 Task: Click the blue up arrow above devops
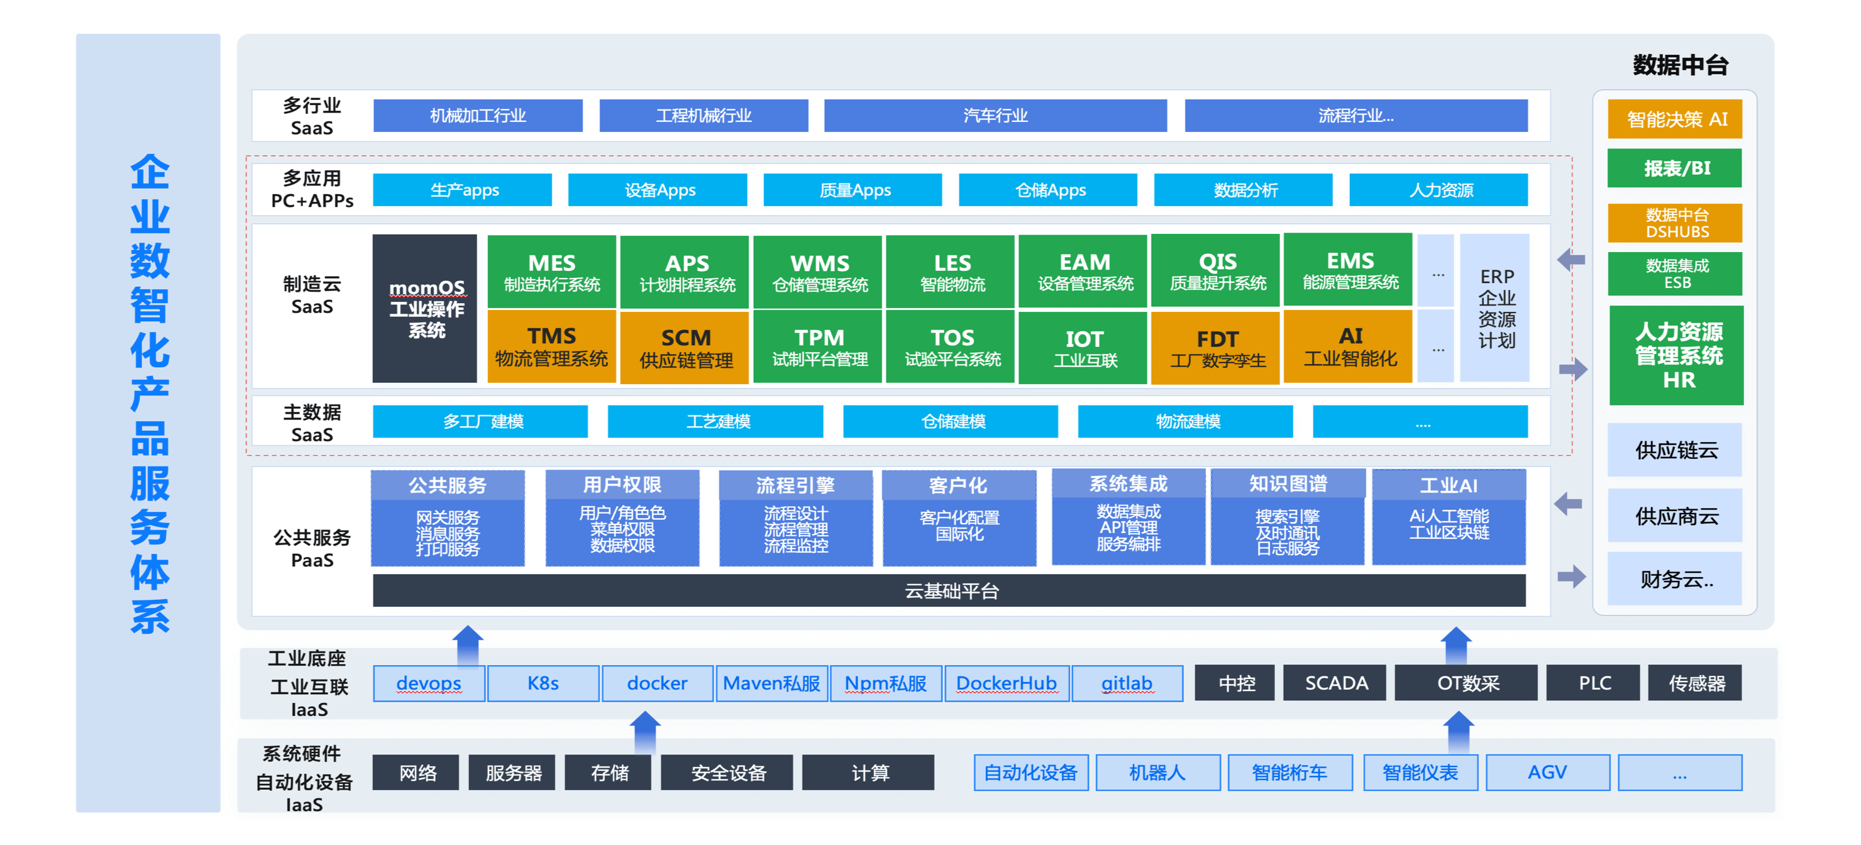[x=468, y=645]
